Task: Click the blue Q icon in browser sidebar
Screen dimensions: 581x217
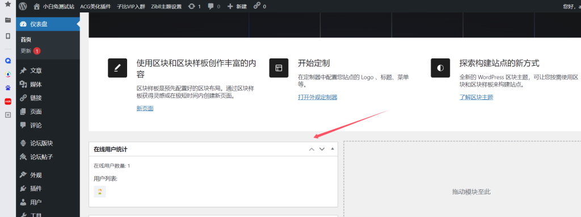Action: pyautogui.click(x=8, y=61)
